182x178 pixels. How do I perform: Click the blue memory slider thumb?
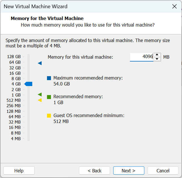pyautogui.click(x=29, y=84)
